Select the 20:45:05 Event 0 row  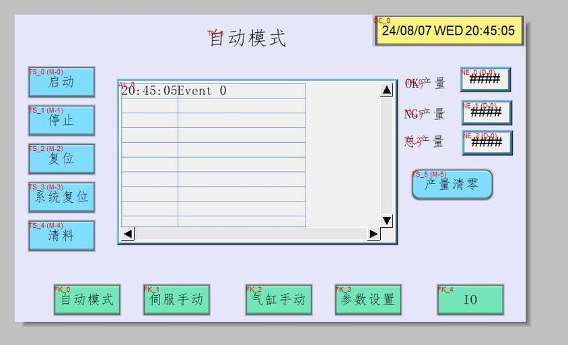coord(214,91)
